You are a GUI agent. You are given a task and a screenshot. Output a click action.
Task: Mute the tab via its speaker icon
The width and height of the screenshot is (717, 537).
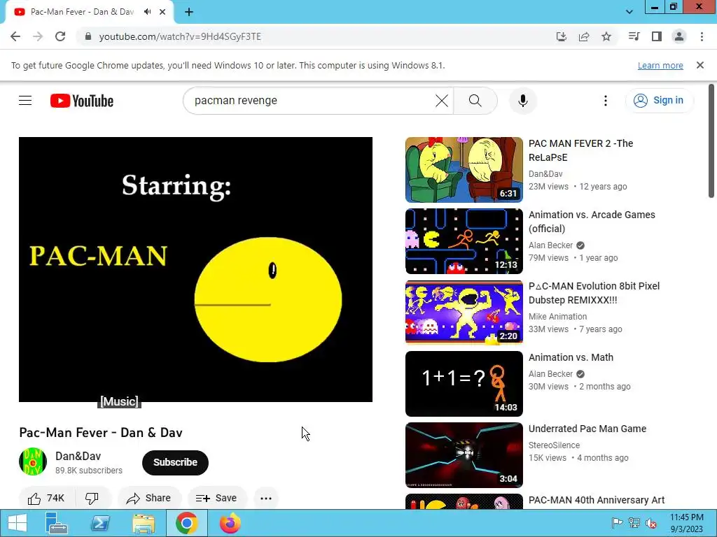(147, 12)
